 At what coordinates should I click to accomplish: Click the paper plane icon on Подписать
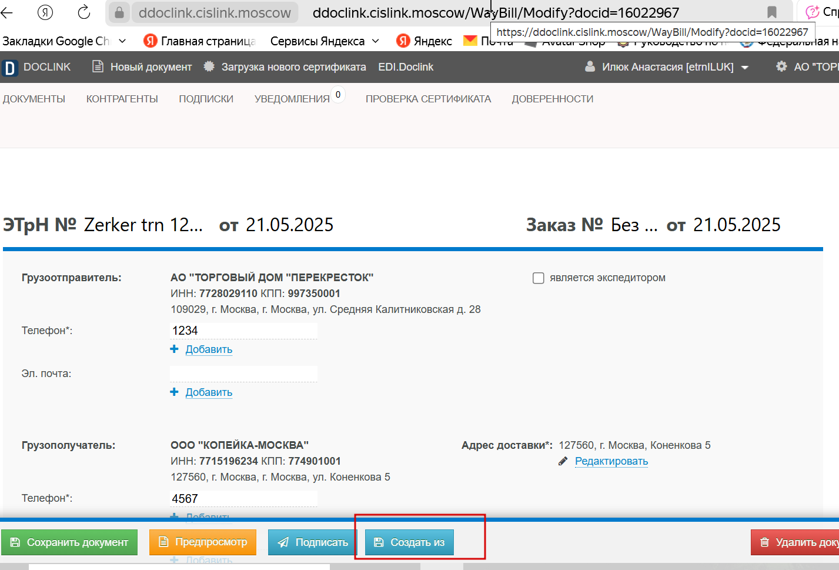click(283, 542)
